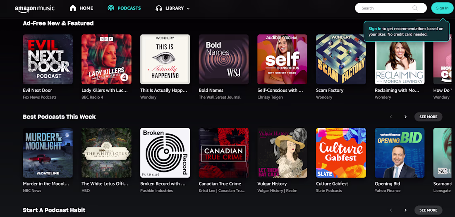Open Murder in the Moonlight cover

[x=48, y=153]
